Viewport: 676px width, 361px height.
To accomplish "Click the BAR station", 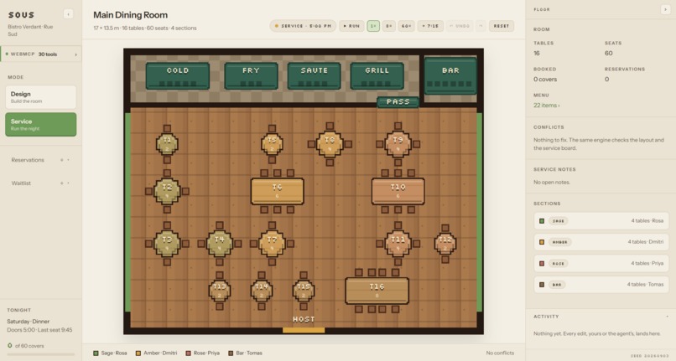I will pos(450,76).
